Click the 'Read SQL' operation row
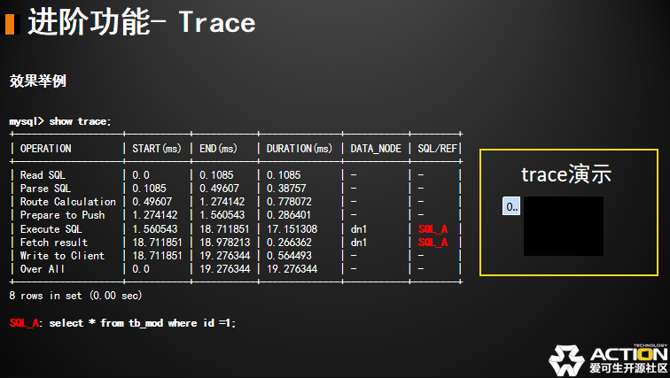 [x=236, y=175]
